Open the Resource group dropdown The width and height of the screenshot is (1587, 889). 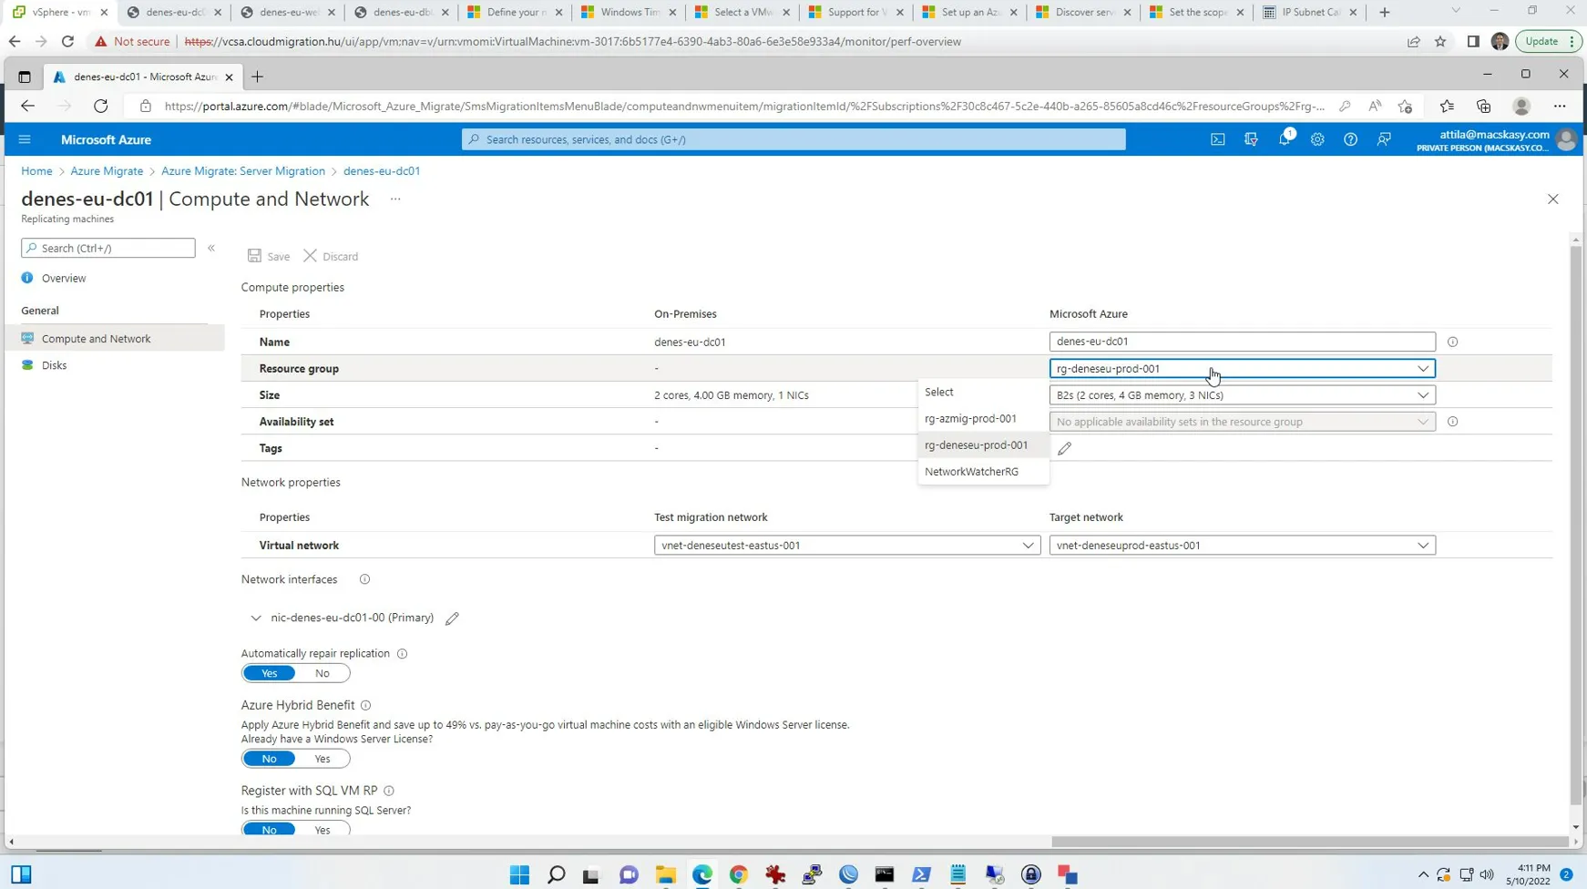(1242, 369)
